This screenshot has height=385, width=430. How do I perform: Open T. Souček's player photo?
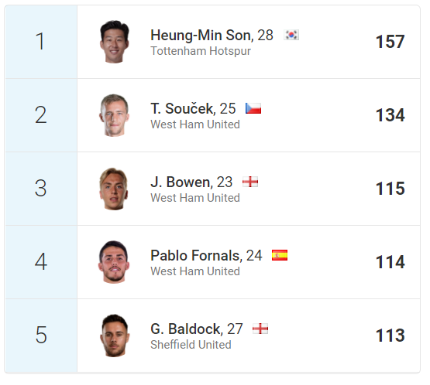click(x=114, y=115)
